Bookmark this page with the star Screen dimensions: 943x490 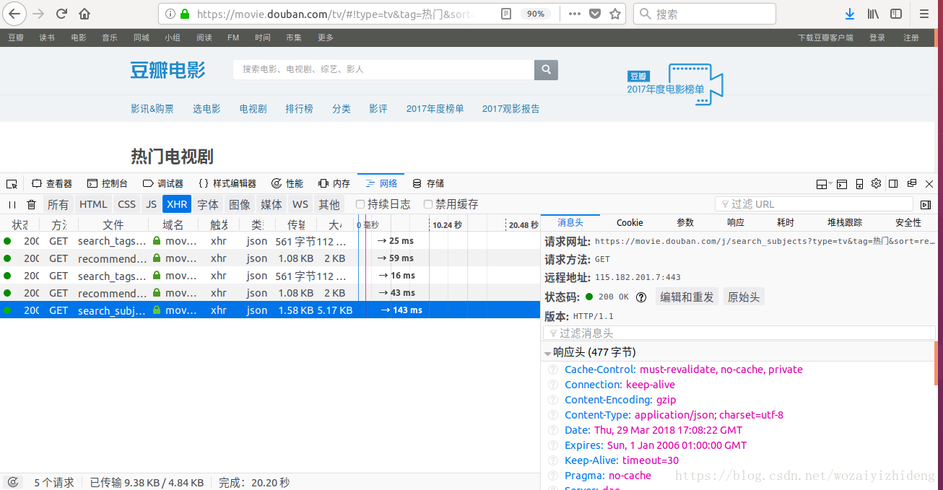pyautogui.click(x=615, y=14)
